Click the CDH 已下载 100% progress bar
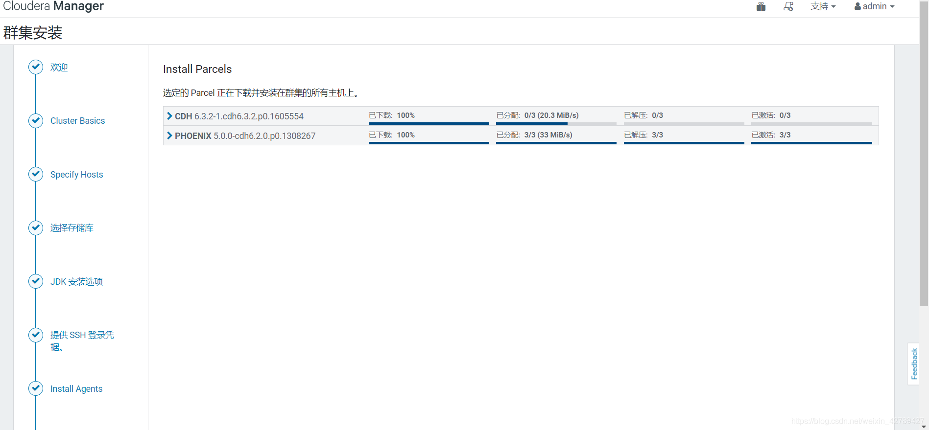This screenshot has height=430, width=929. coord(429,123)
